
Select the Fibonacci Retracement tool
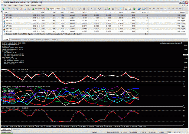[88, 9]
